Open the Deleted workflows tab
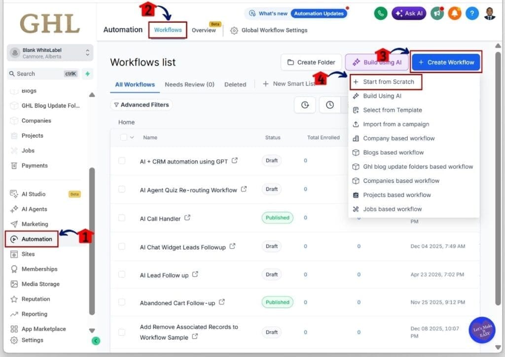Screen dimensions: 505x357 point(235,85)
